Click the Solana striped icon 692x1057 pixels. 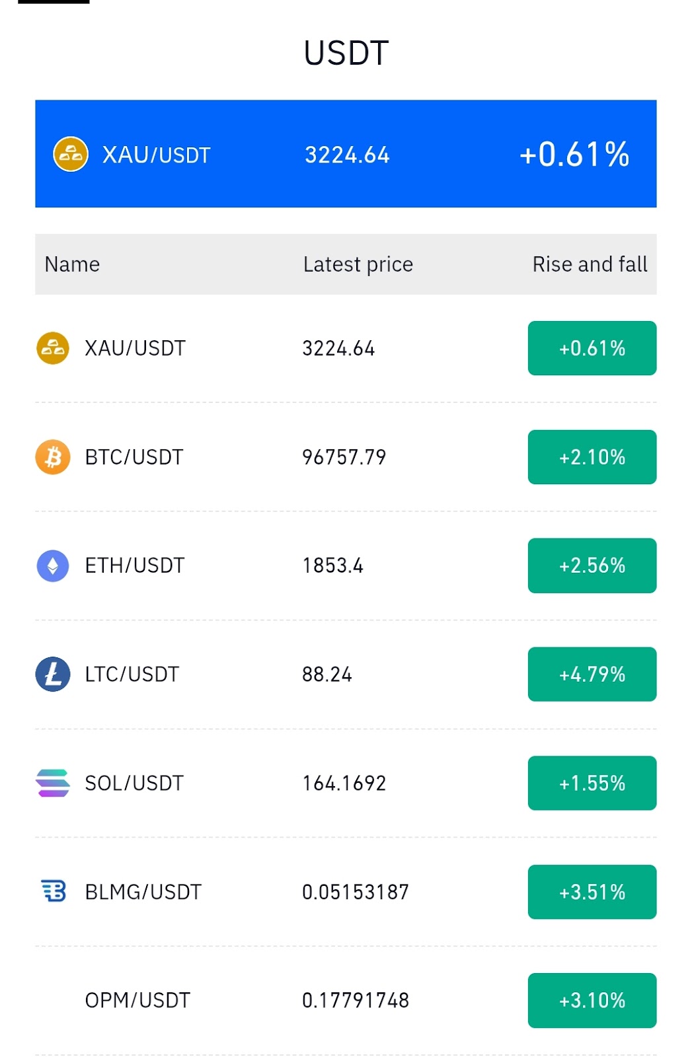click(x=53, y=783)
